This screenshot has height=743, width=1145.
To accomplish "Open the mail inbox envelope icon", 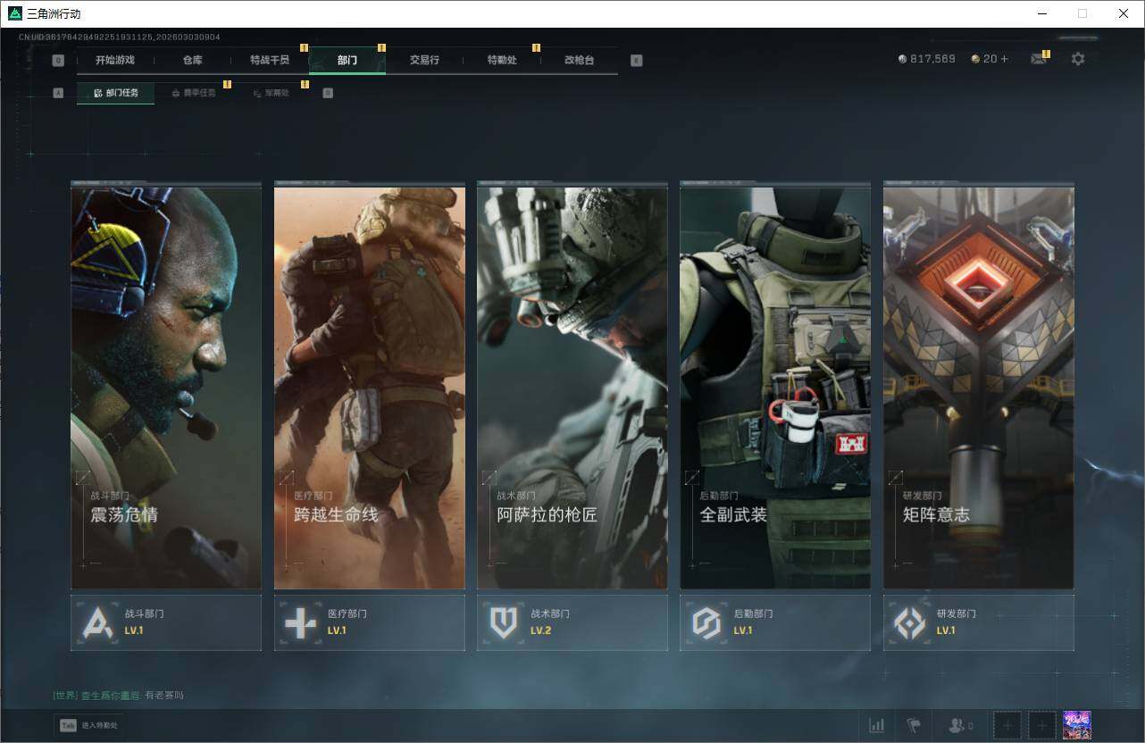I will pos(1038,59).
